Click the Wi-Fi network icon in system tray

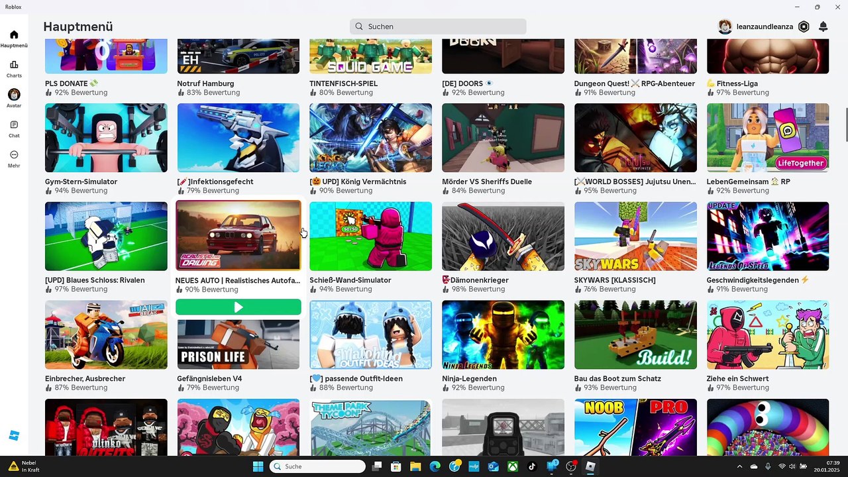(x=782, y=466)
